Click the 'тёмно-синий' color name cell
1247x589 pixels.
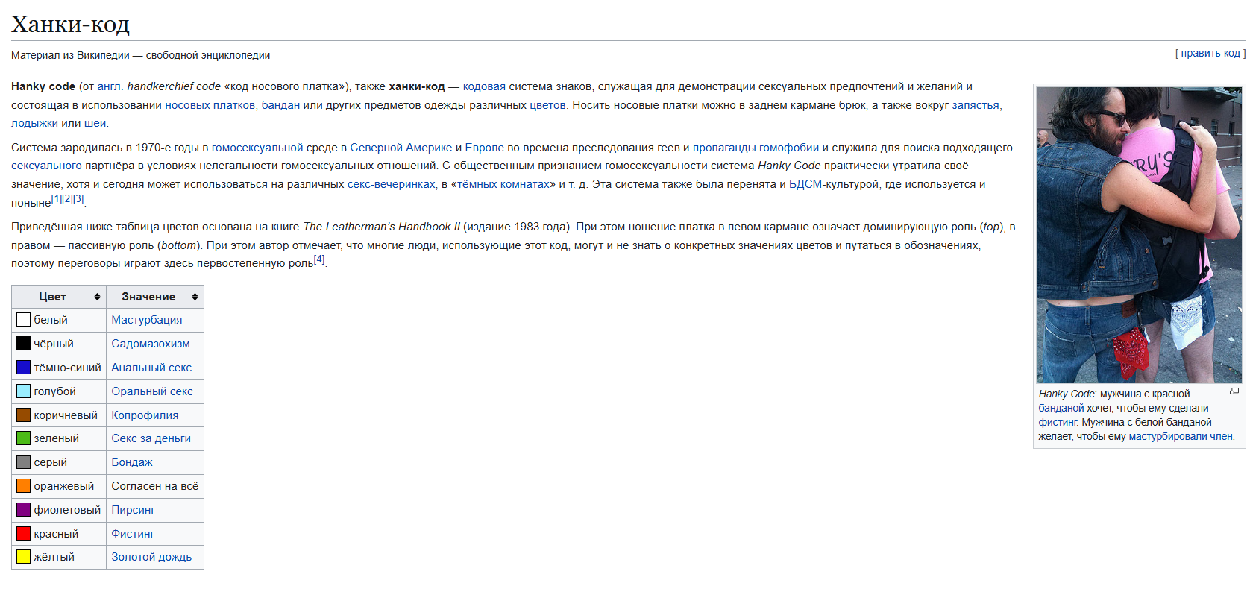(x=59, y=368)
